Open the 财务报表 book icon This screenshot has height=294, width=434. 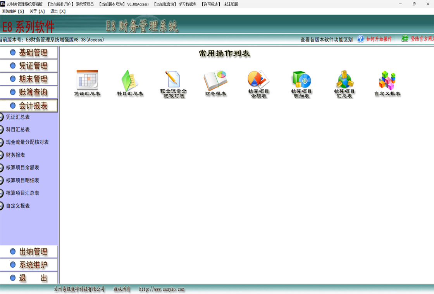[x=215, y=80]
